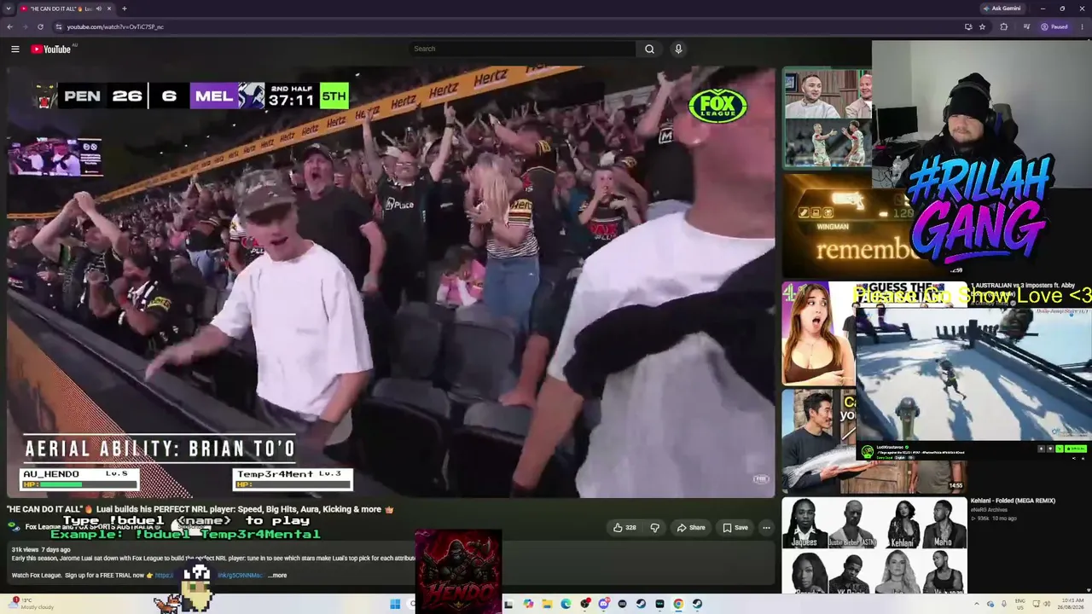1092x614 pixels.
Task: Reload the page with the refresh icon
Action: pos(40,26)
